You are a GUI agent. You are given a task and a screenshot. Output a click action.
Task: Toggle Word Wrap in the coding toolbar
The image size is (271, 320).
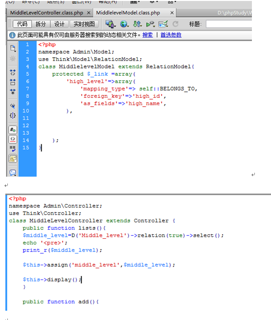point(13,149)
